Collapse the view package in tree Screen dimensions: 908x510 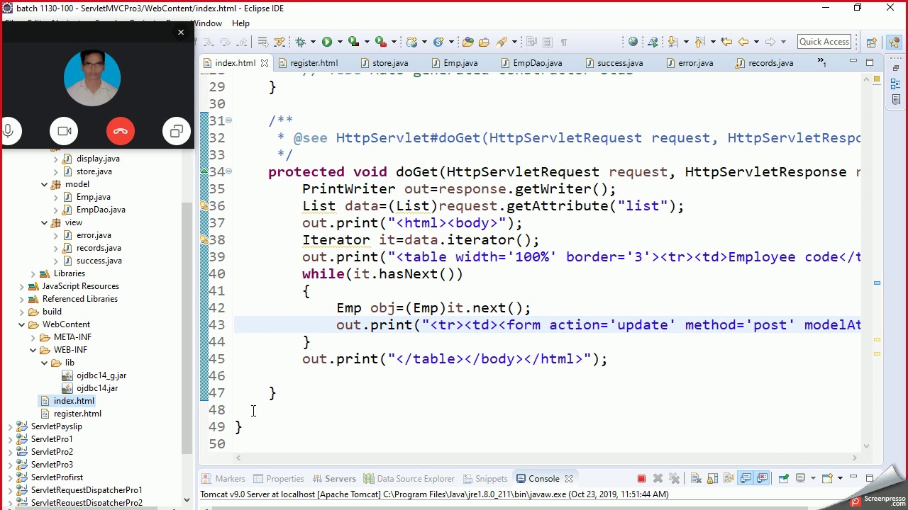[x=45, y=222]
